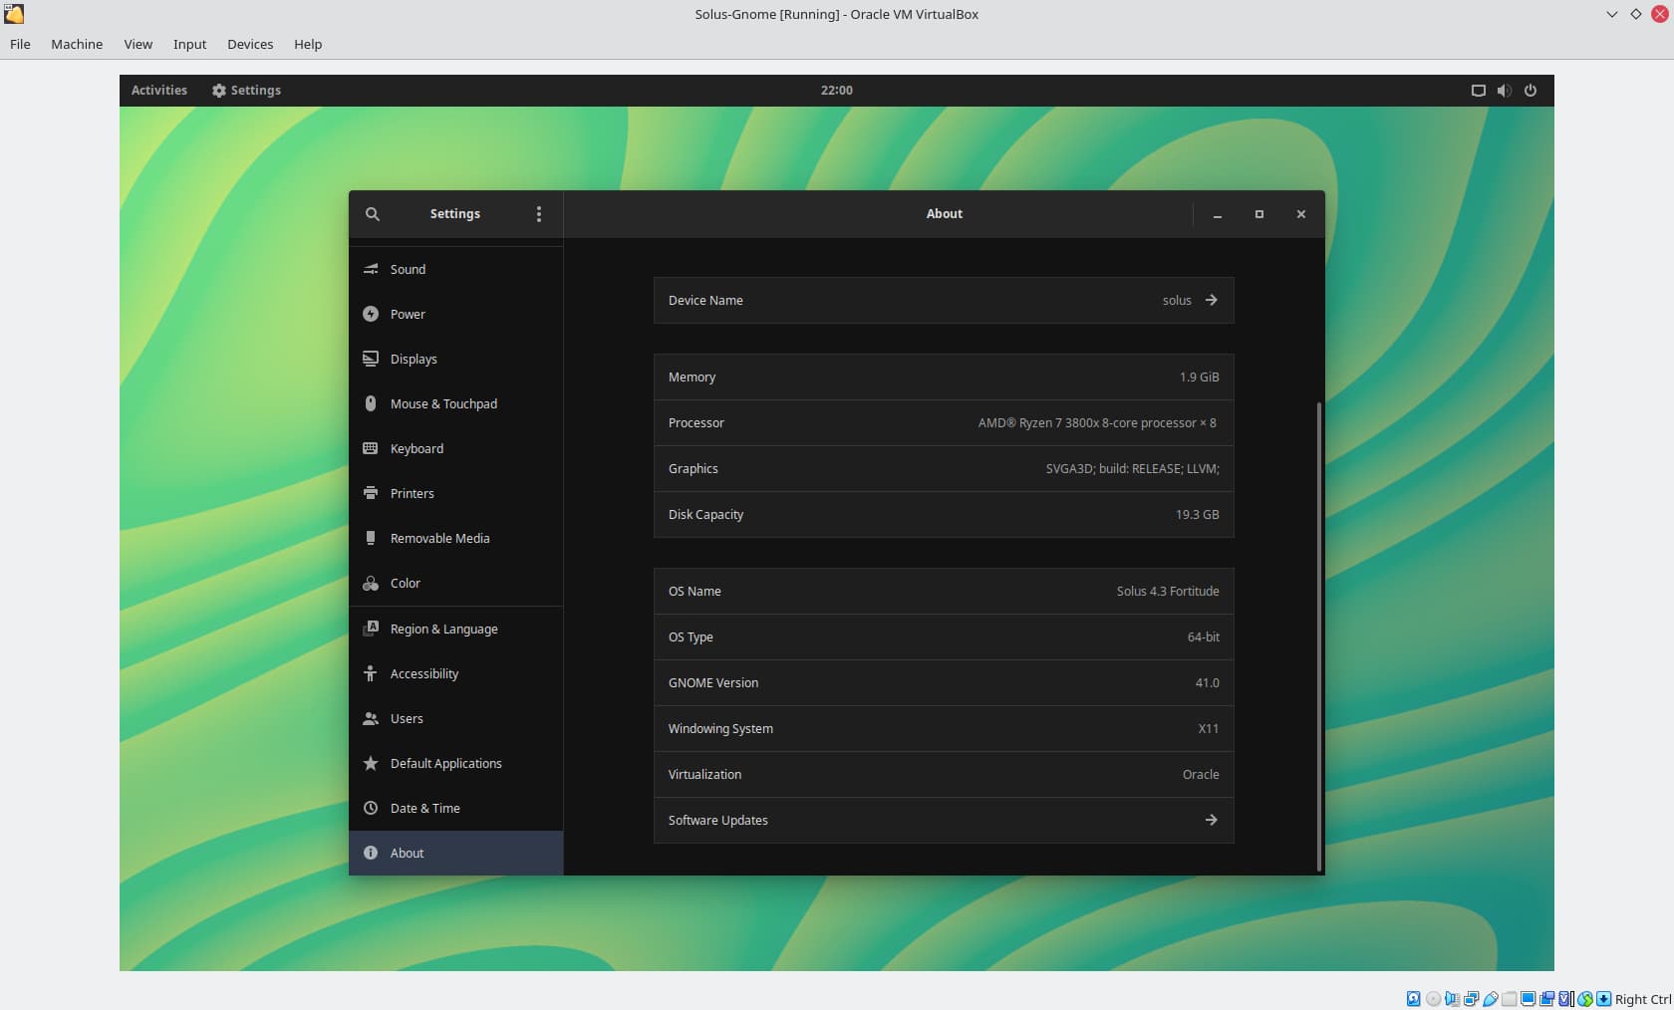Click the Software Updates arrow
The height and width of the screenshot is (1010, 1674).
tap(1212, 820)
